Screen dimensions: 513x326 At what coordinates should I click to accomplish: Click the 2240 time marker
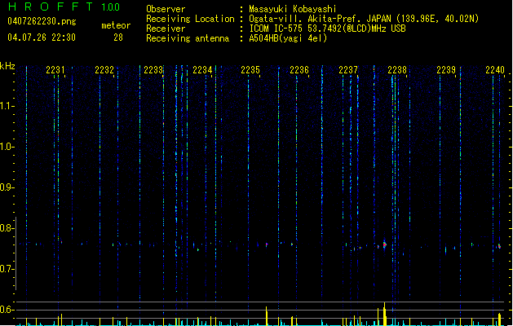point(495,70)
